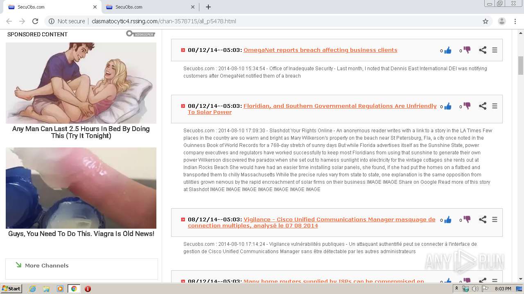The image size is (524, 294).
Task: Open Chrome taskbar button
Action: point(74,289)
